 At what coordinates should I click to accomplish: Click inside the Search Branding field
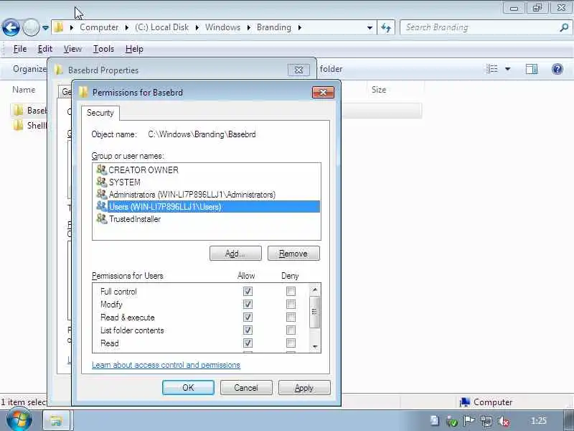(479, 27)
